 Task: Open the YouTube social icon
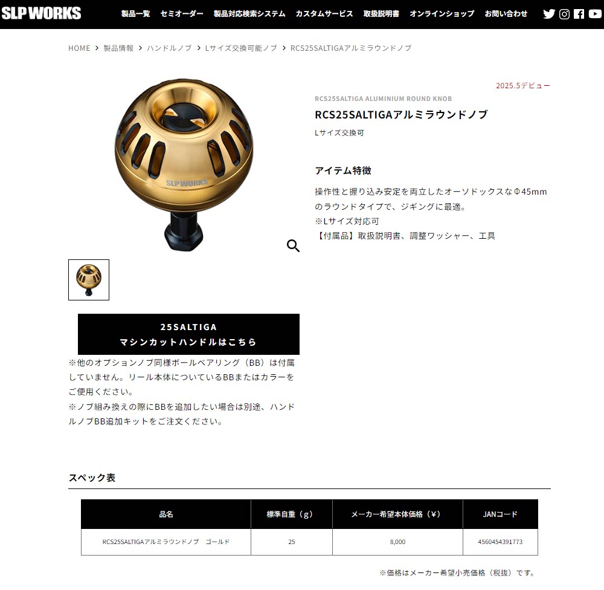595,15
